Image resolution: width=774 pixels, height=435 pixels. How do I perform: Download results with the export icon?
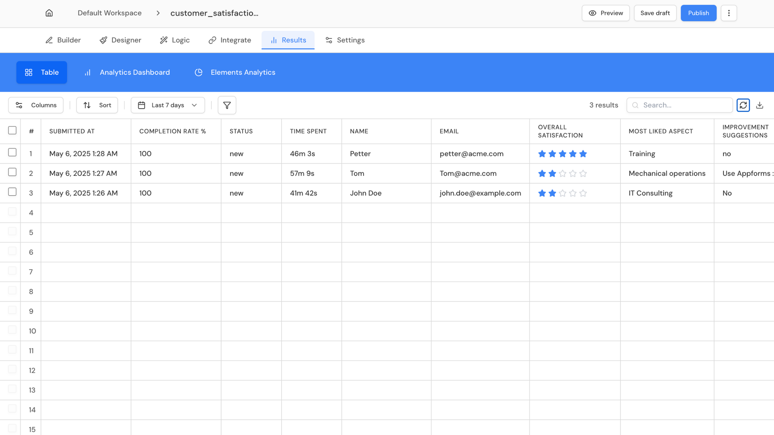[759, 105]
